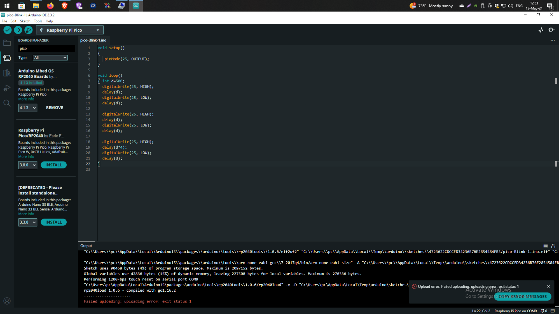Open the deprecated package version 3.3.0 dropdown
This screenshot has width=559, height=314.
coord(28,222)
